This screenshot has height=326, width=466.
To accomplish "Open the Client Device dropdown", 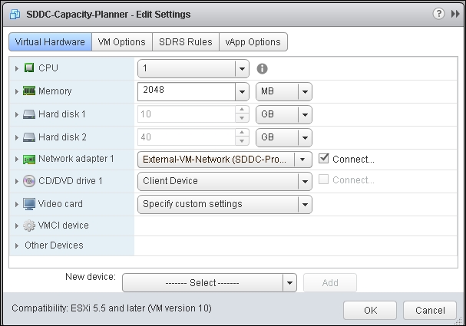I will 225,181.
